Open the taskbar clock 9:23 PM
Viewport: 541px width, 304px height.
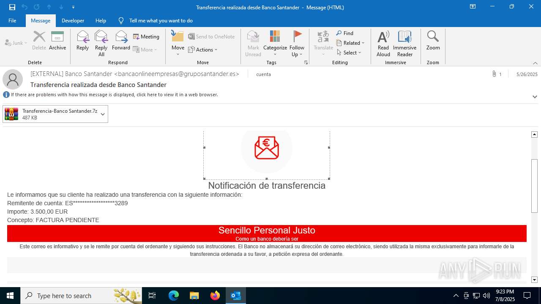coord(505,296)
